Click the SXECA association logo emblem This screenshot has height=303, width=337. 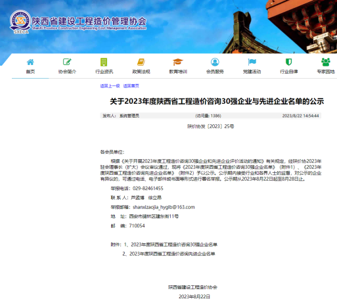tap(20, 22)
